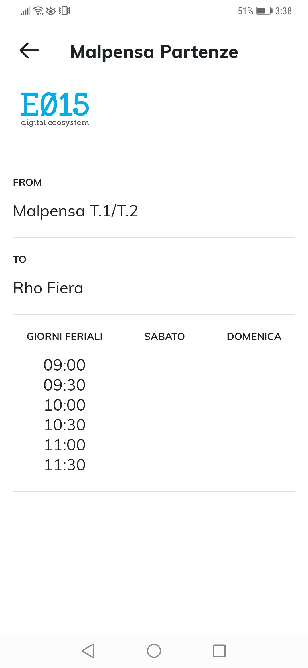The image size is (308, 668).
Task: Select the 11:00 departure time
Action: point(65,445)
